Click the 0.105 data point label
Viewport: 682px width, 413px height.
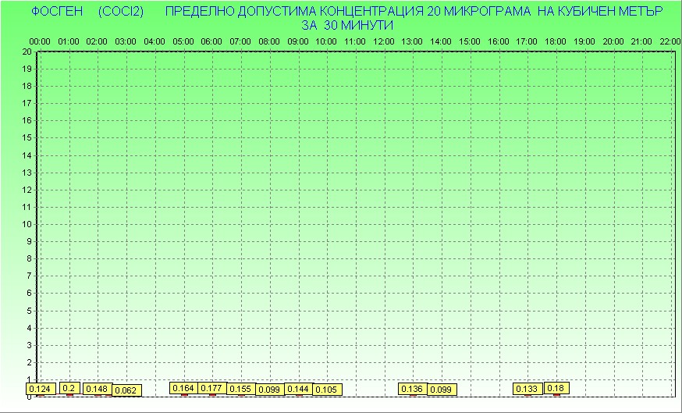click(326, 390)
